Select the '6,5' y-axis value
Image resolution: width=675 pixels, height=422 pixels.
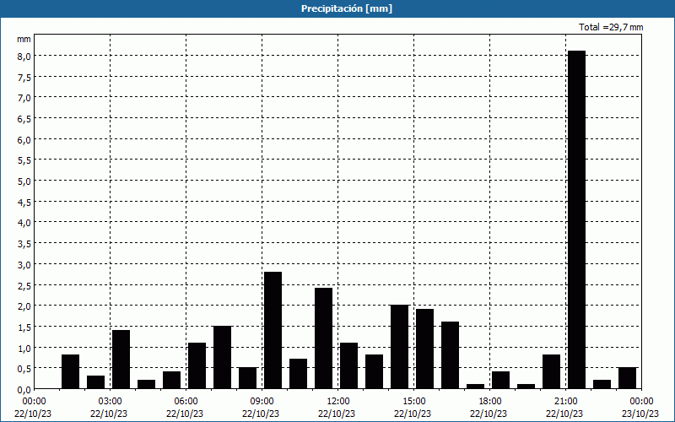24,118
